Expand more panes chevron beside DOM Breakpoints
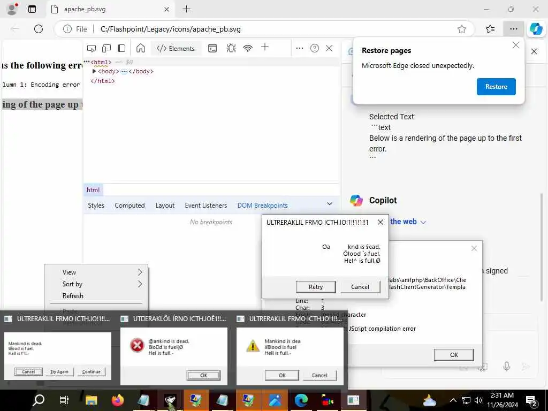548x411 pixels. 329,204
